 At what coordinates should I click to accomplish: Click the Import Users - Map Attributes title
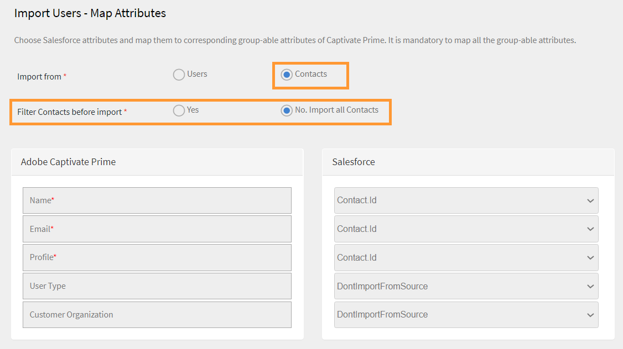click(x=90, y=13)
